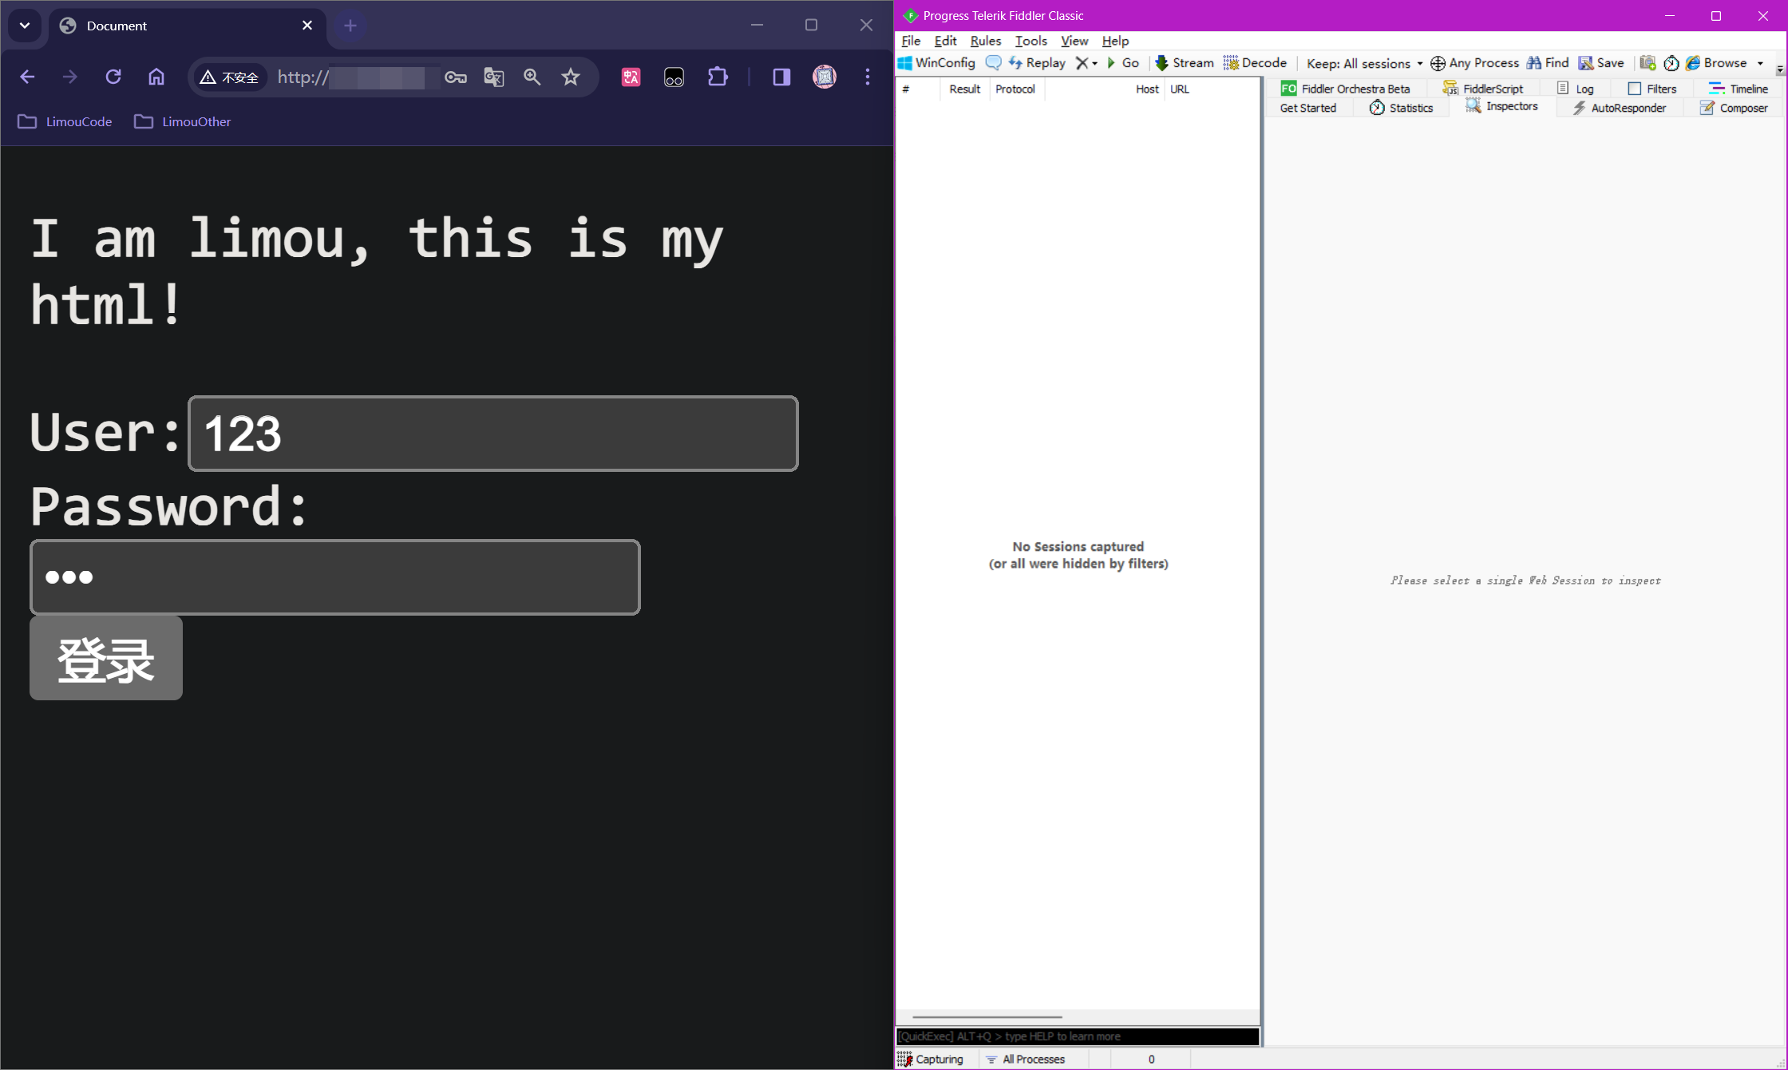Expand the Remove X dropdown arrow
Image resolution: width=1788 pixels, height=1070 pixels.
coord(1094,63)
